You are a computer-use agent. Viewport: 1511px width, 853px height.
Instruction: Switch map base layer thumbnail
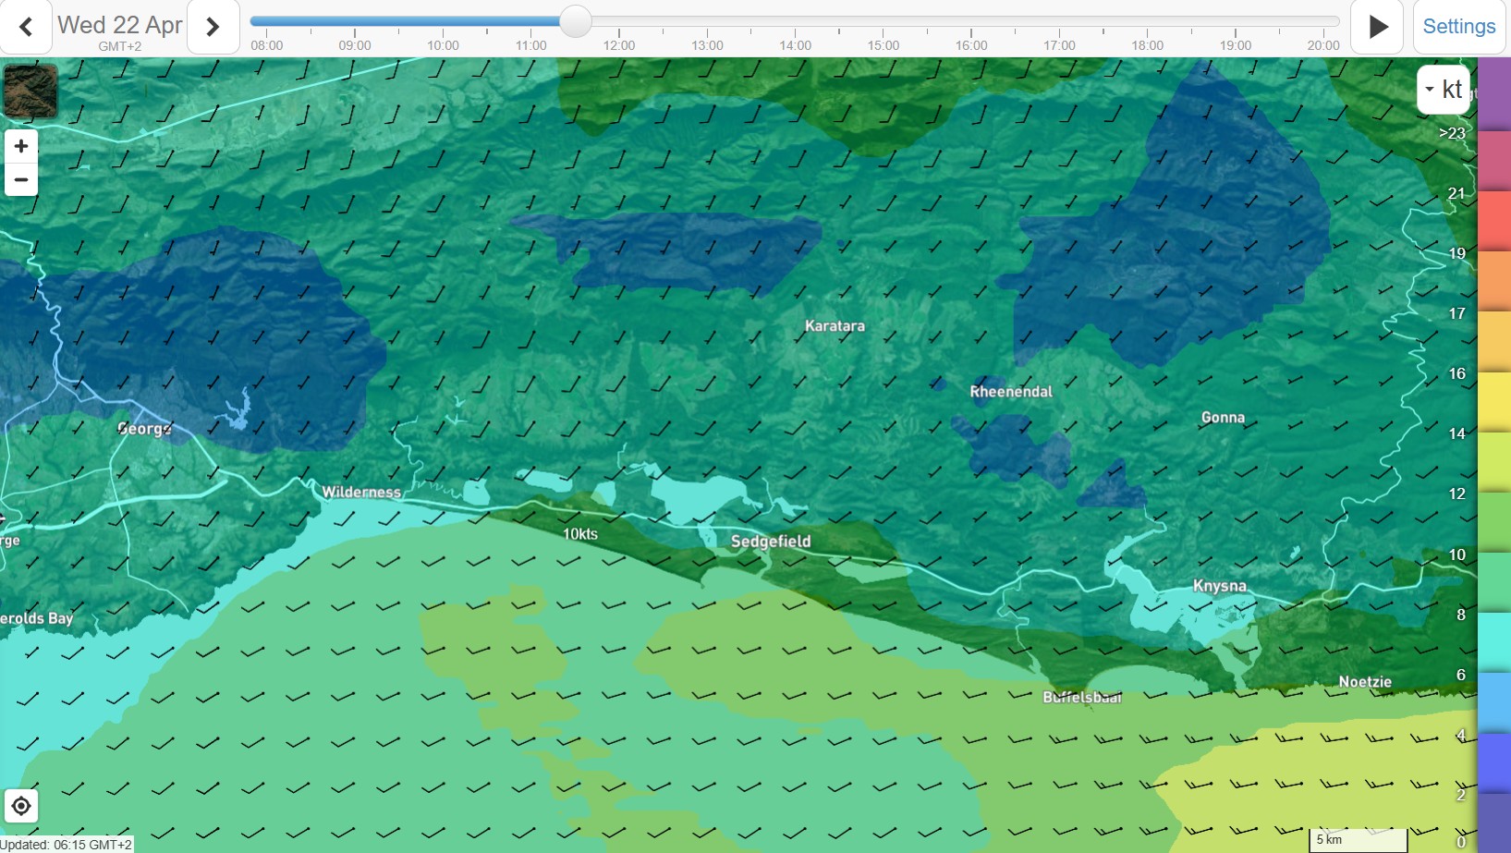tap(30, 91)
